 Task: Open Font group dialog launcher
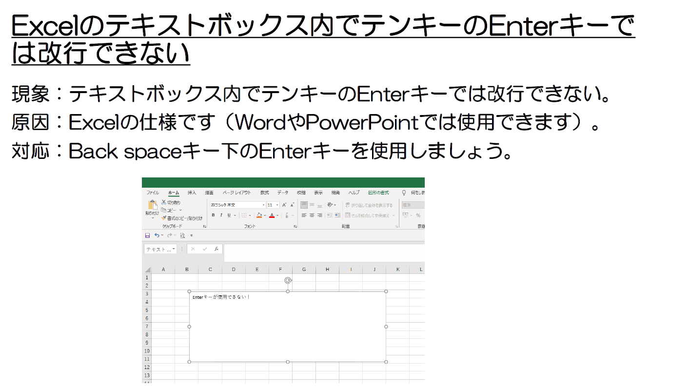pos(296,227)
